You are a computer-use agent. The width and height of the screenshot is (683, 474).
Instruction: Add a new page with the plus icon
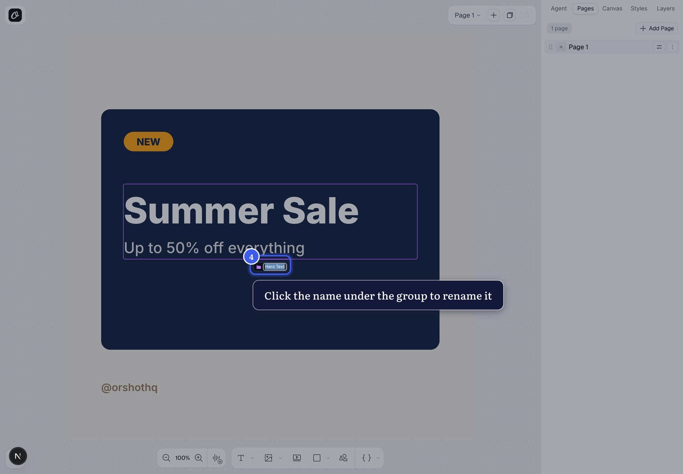click(493, 15)
